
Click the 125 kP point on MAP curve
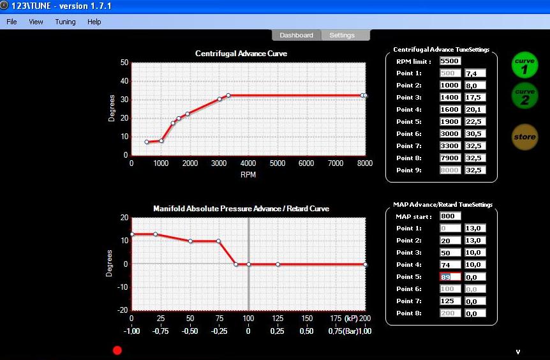click(x=278, y=264)
